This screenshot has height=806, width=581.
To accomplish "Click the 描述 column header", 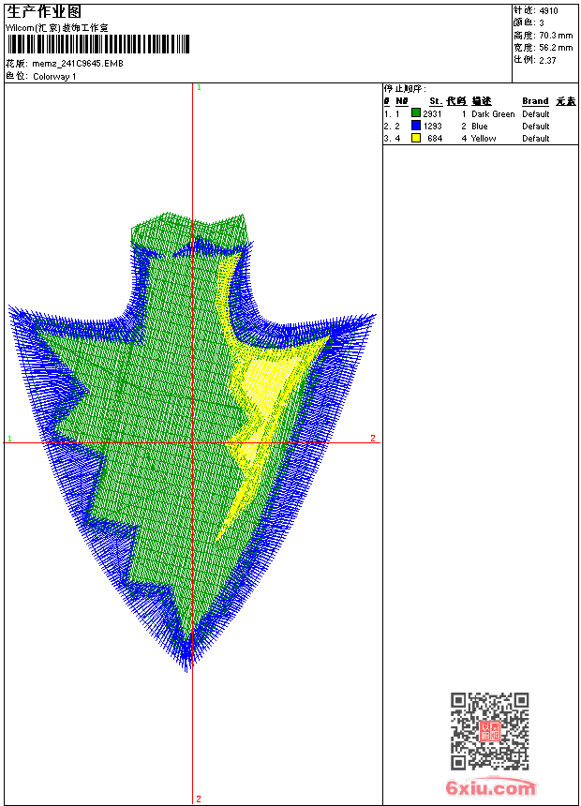I will coord(482,101).
